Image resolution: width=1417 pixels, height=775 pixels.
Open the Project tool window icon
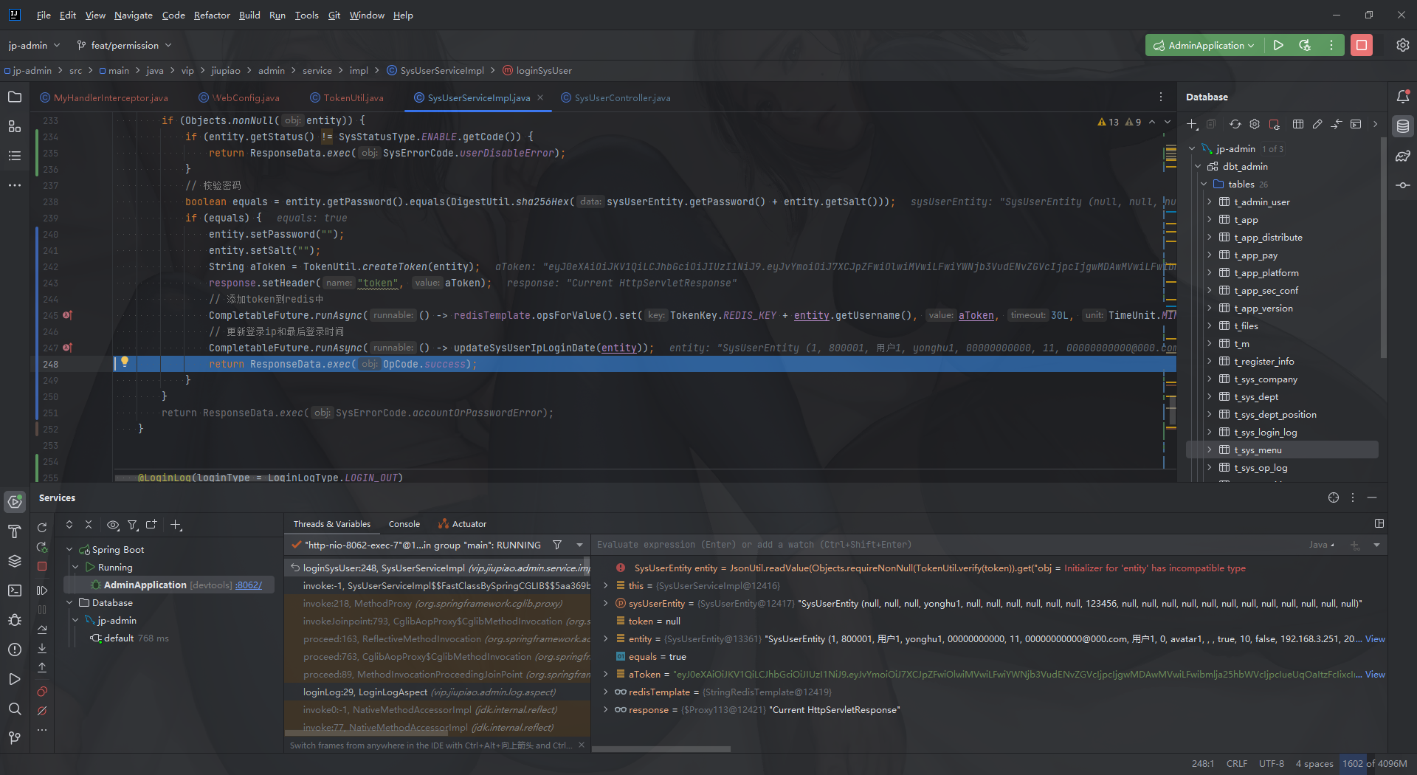[15, 97]
